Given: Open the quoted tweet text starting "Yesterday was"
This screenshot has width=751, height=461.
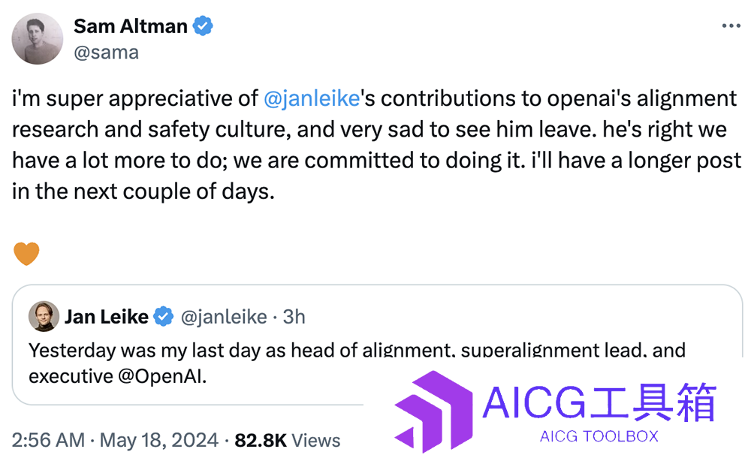Looking at the screenshot, I should click(357, 363).
